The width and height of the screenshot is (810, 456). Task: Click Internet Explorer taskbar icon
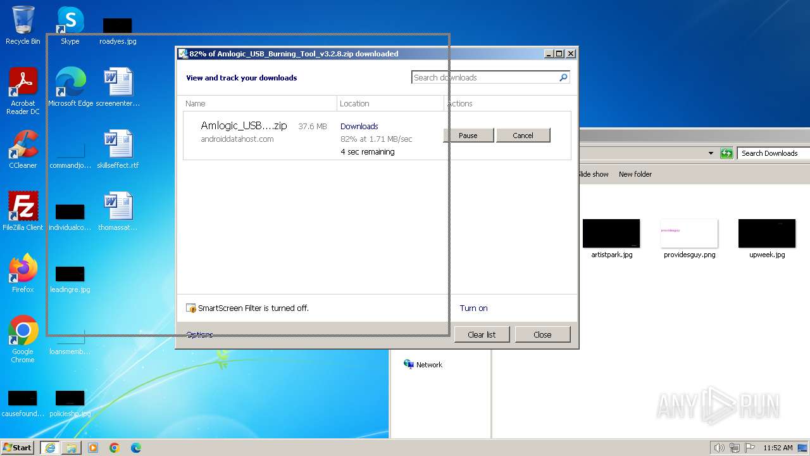(x=50, y=448)
